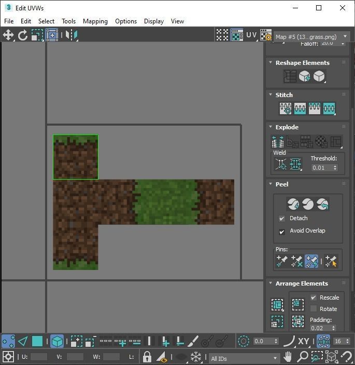The height and width of the screenshot is (365, 355).
Task: Click Flatten by smoothing group icon
Action: 307,142
